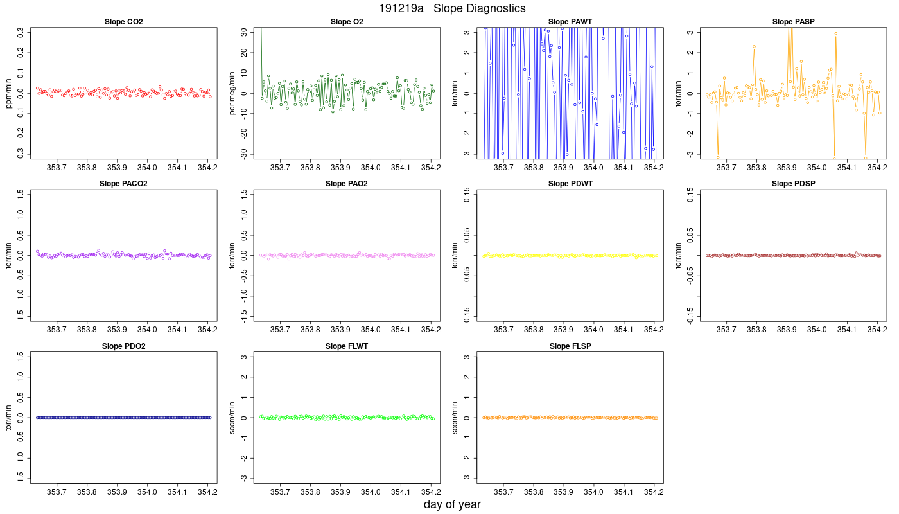Image resolution: width=899 pixels, height=514 pixels.
Task: Click the 0.3 y-axis tick of Slope CO2
Action: click(21, 32)
